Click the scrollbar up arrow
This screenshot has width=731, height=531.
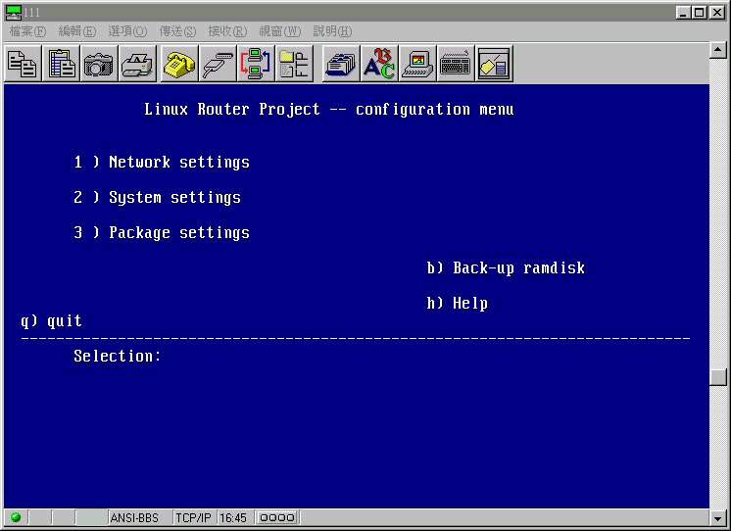[x=718, y=49]
